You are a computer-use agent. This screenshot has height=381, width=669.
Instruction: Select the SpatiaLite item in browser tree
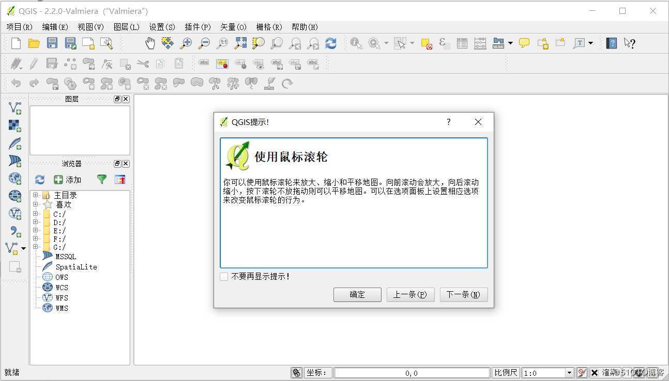click(x=76, y=267)
